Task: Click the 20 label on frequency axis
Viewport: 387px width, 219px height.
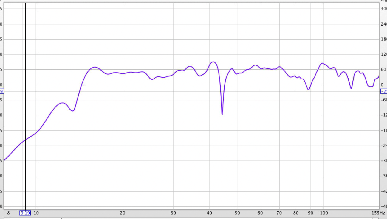Action: (123, 213)
